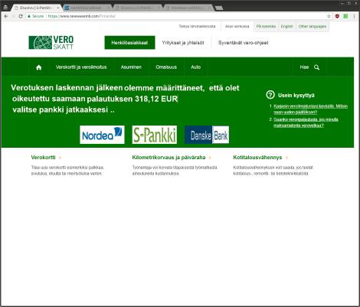Viewport: 360px width, 307px height.
Task: Switch to the Etusivu S-Pankki tab
Action: [x=37, y=8]
